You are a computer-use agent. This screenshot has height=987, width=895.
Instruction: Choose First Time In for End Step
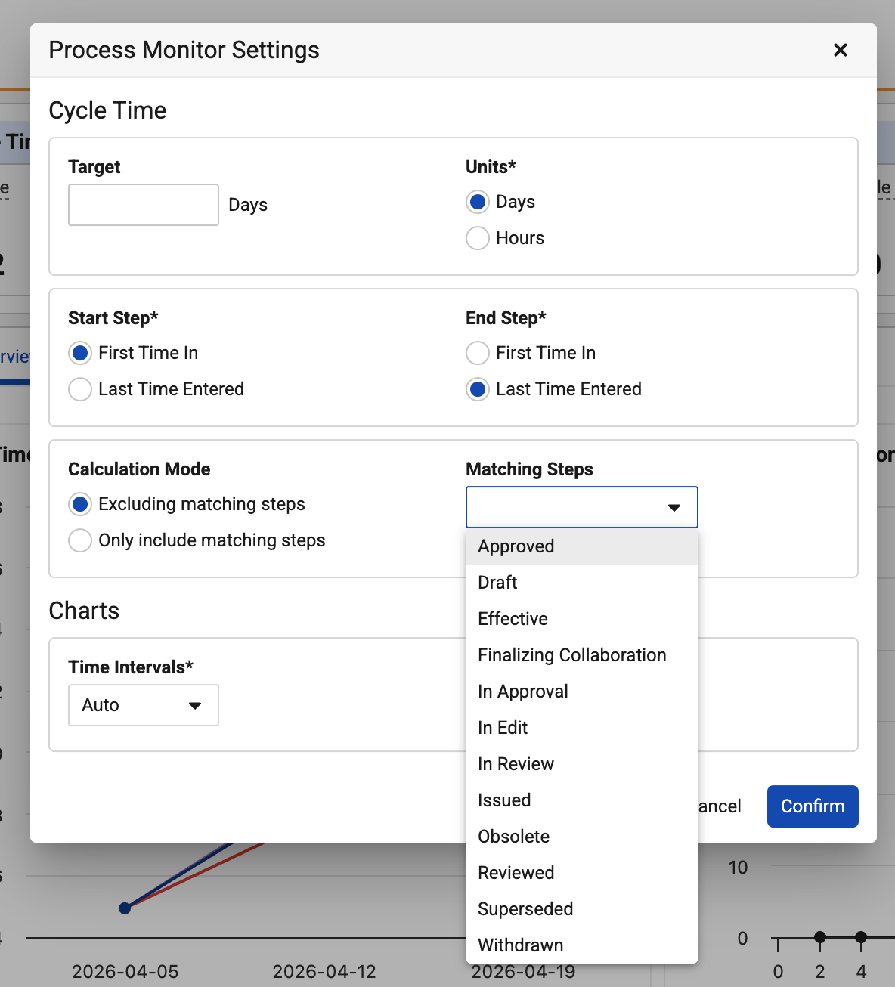478,353
